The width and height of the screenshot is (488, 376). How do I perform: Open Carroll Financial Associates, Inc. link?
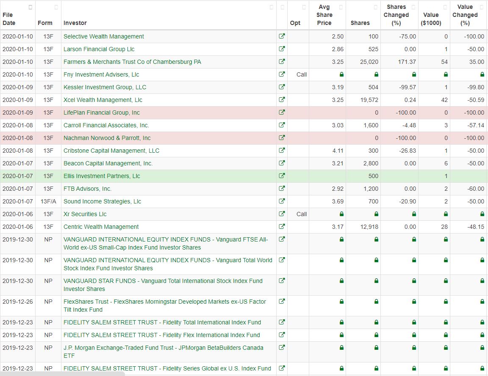[106, 125]
